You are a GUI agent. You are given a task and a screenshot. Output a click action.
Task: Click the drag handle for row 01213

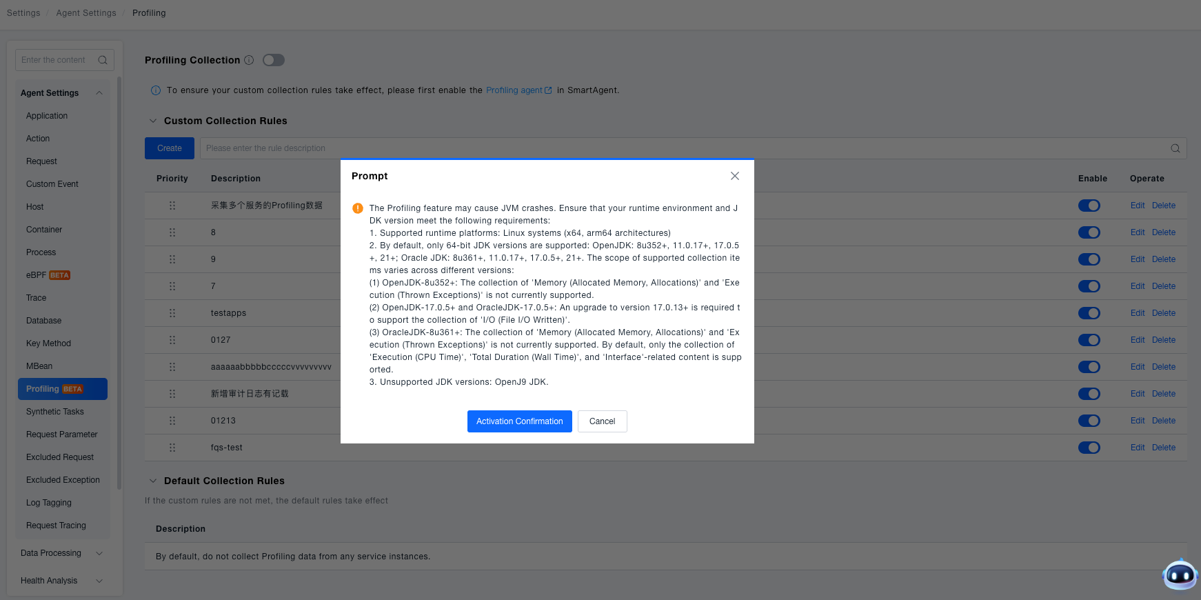point(172,421)
